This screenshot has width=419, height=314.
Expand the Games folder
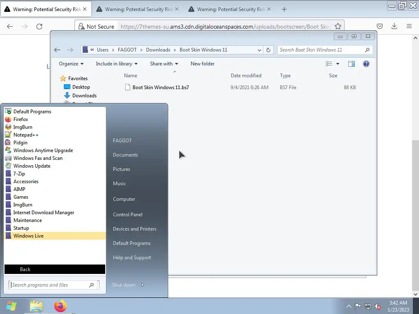point(55,197)
